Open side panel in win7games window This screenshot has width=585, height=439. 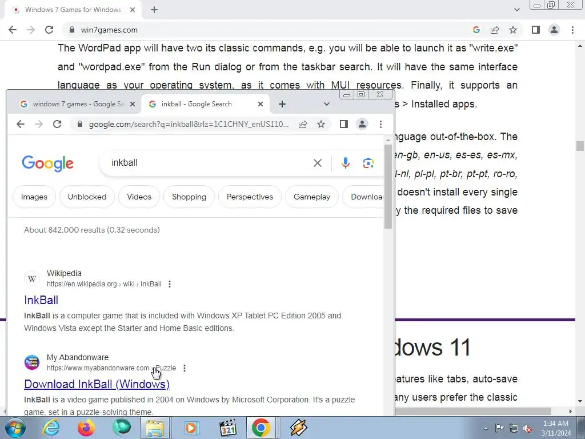click(536, 30)
